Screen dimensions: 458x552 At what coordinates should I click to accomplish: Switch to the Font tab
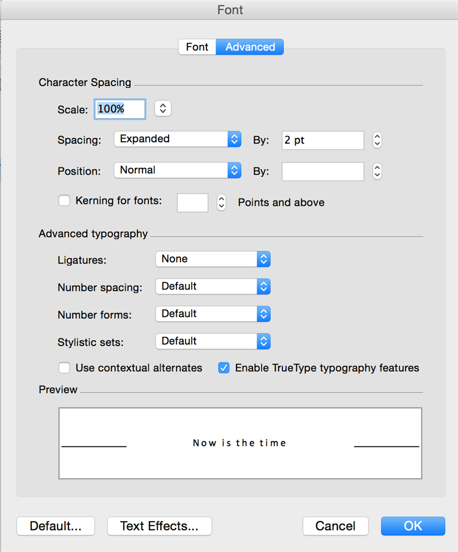[197, 47]
